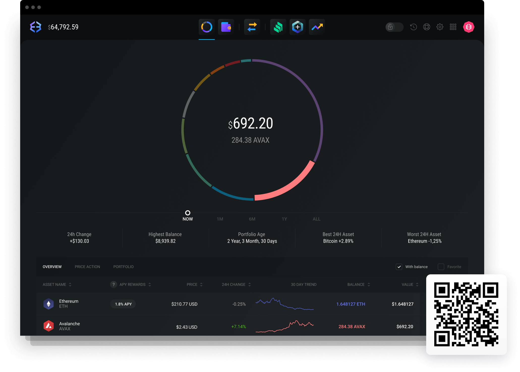Sort by ASSET NAME column
Image resolution: width=520 pixels, height=372 pixels.
click(x=57, y=284)
